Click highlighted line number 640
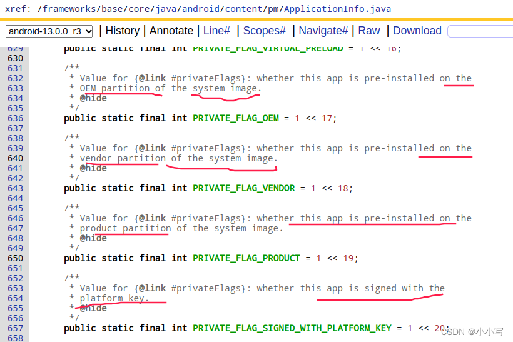Screen dimensions: 513x342 click(15, 158)
